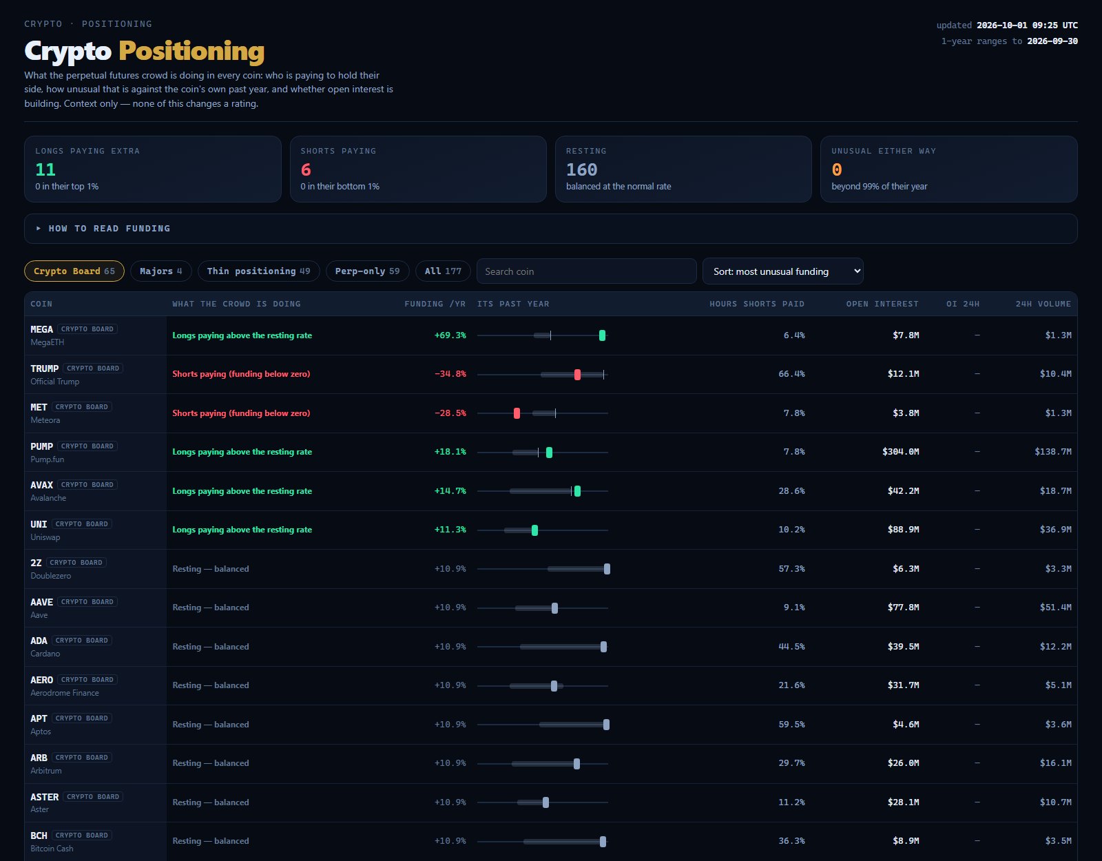The height and width of the screenshot is (861, 1102).
Task: Expand the How to Read Funding section
Action: point(550,229)
